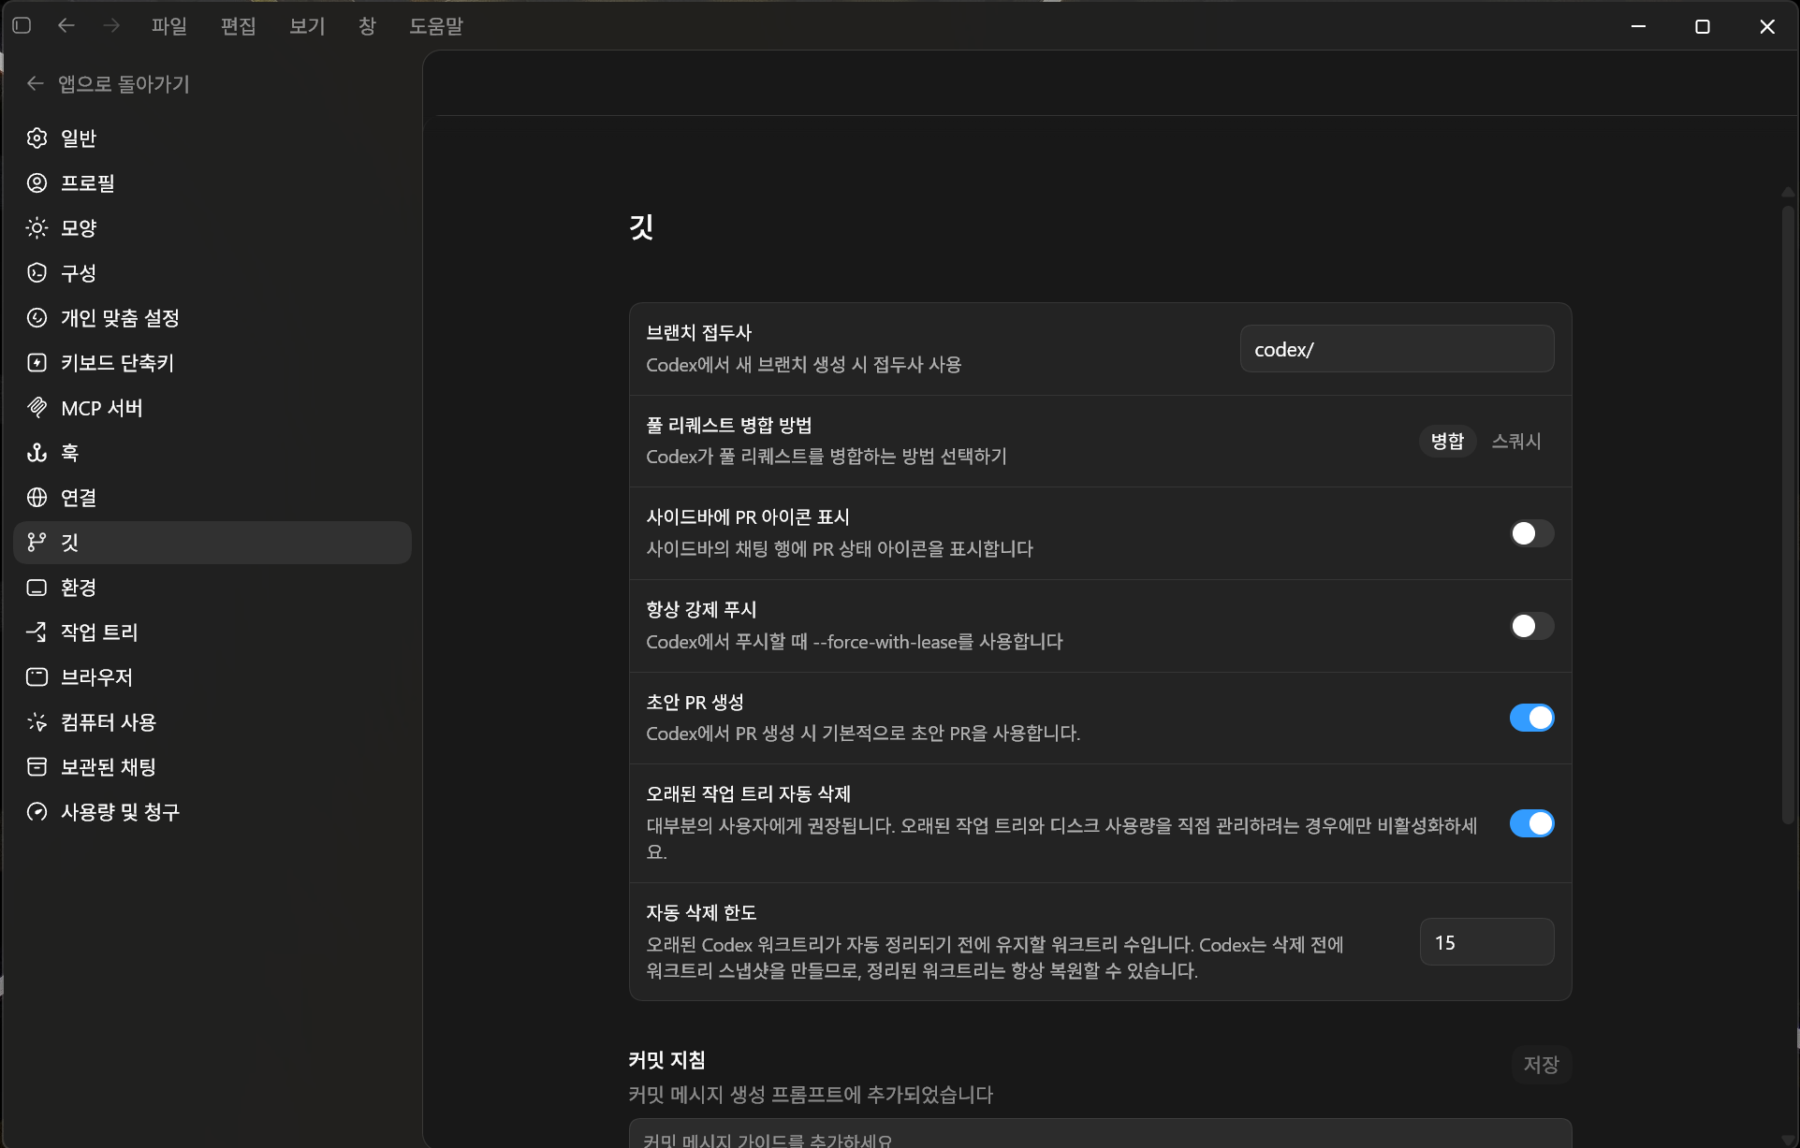Click the 초안 PR 생성 label

point(695,703)
